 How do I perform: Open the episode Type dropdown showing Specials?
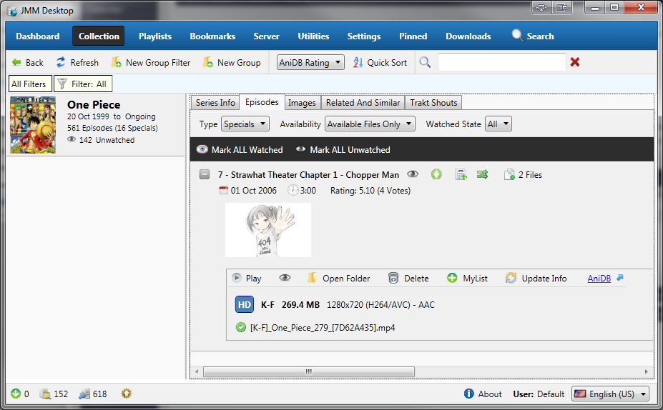click(245, 124)
